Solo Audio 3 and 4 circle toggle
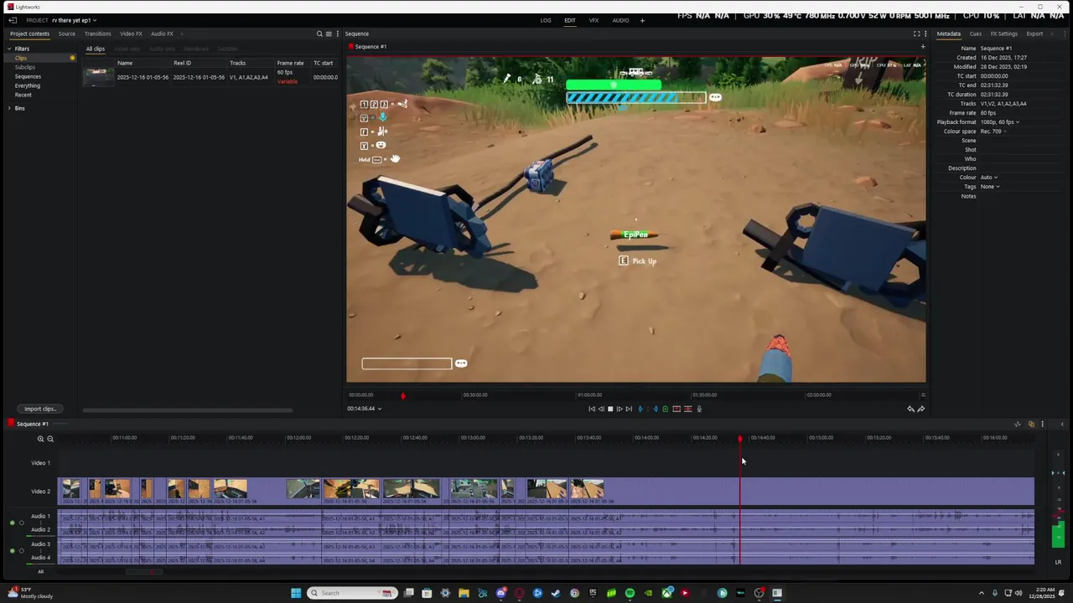Screen dimensions: 1073x603 22,550
